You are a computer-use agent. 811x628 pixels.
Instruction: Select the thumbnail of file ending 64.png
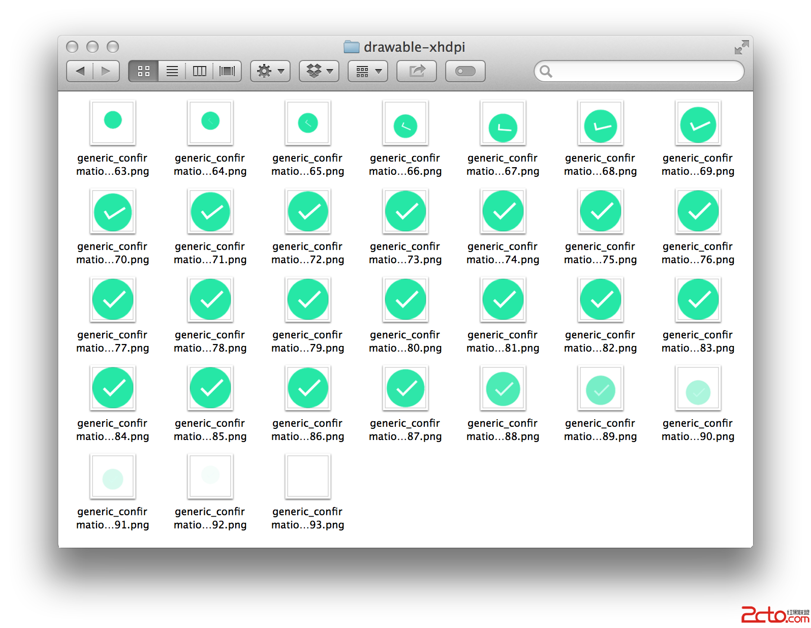click(x=210, y=122)
